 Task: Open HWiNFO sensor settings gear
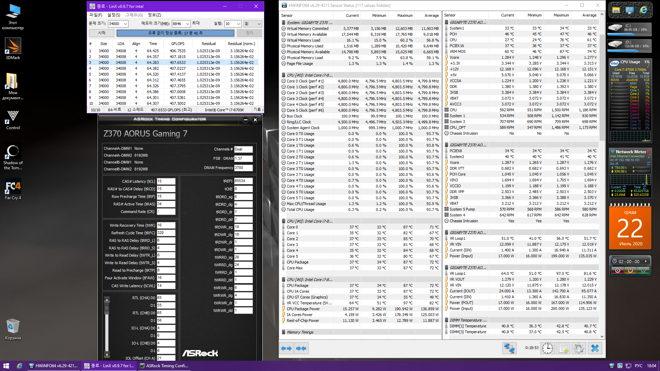(x=579, y=348)
